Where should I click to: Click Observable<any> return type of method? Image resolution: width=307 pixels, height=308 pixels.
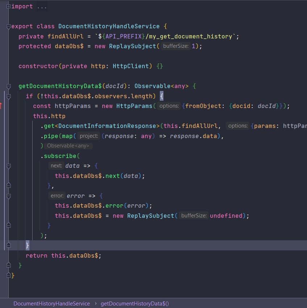tap(161, 86)
